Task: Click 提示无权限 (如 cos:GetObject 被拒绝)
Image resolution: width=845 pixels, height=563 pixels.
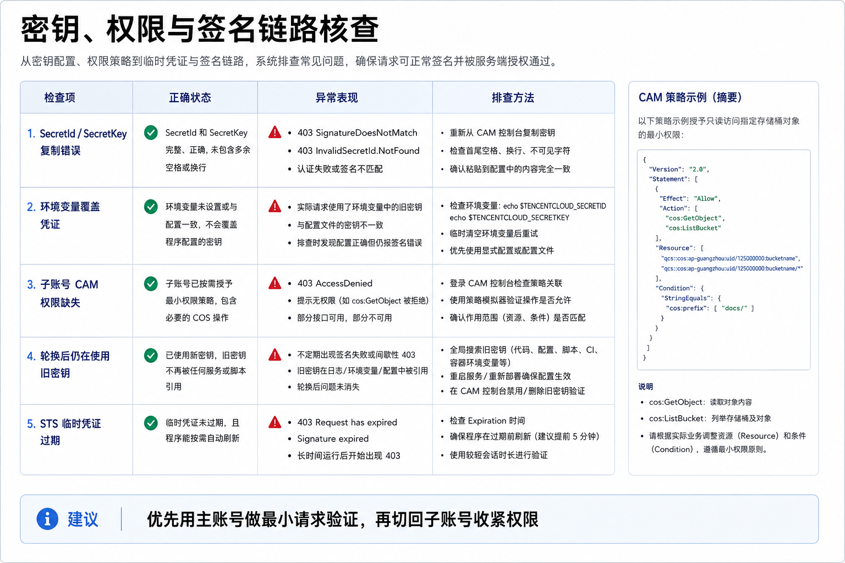Action: [363, 300]
